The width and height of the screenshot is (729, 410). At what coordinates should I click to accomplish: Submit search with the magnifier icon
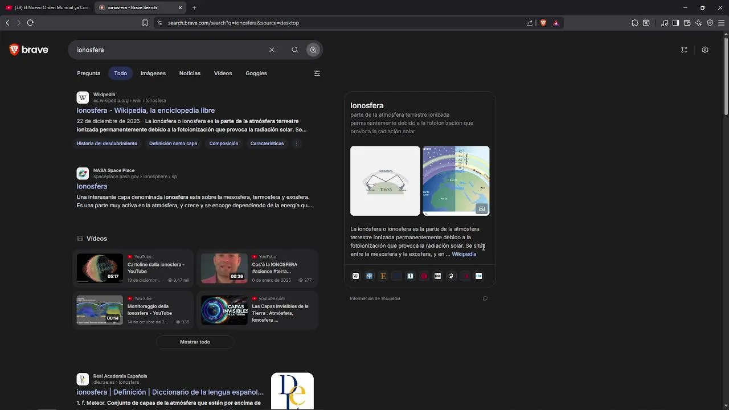coord(295,50)
